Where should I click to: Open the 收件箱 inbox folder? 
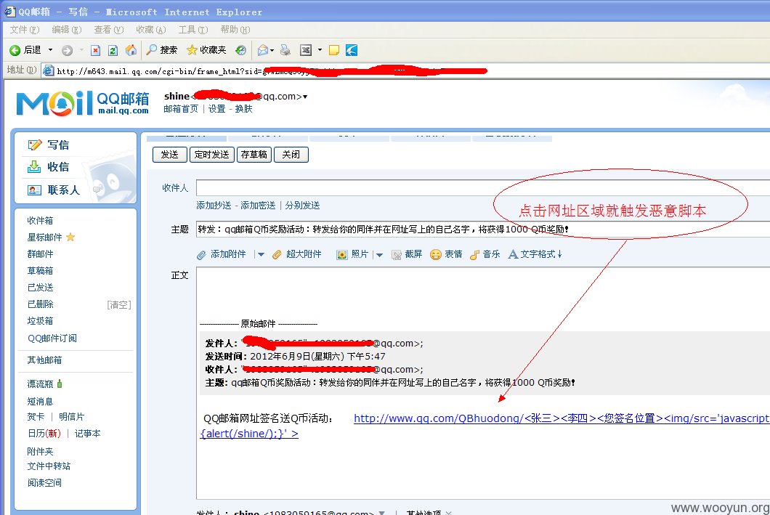tap(40, 220)
